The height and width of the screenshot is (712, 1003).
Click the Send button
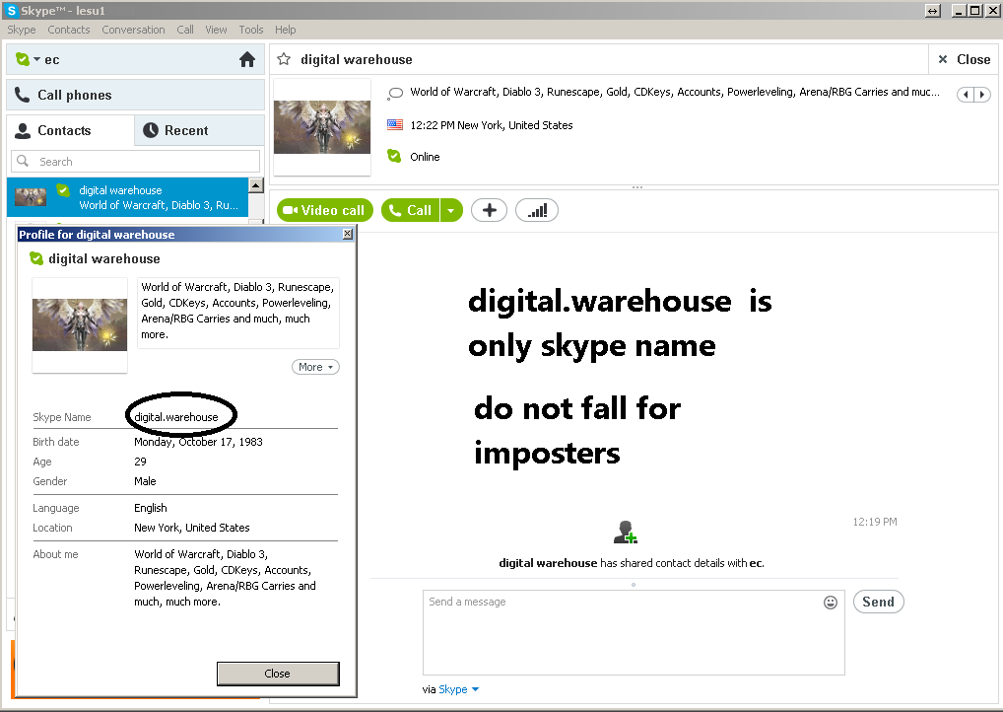878,602
